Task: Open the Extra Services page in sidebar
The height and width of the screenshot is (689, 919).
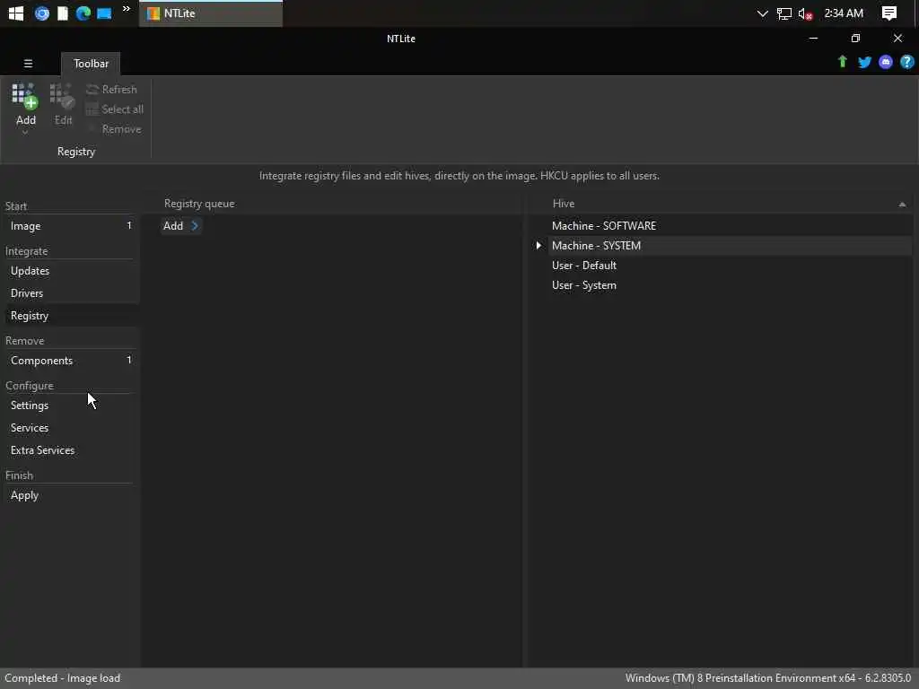Action: (70, 450)
